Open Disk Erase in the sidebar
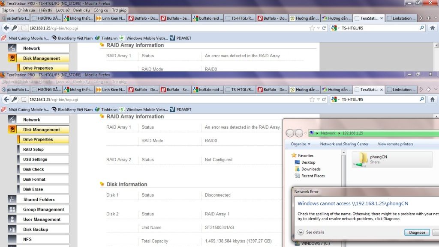 pos(43,189)
